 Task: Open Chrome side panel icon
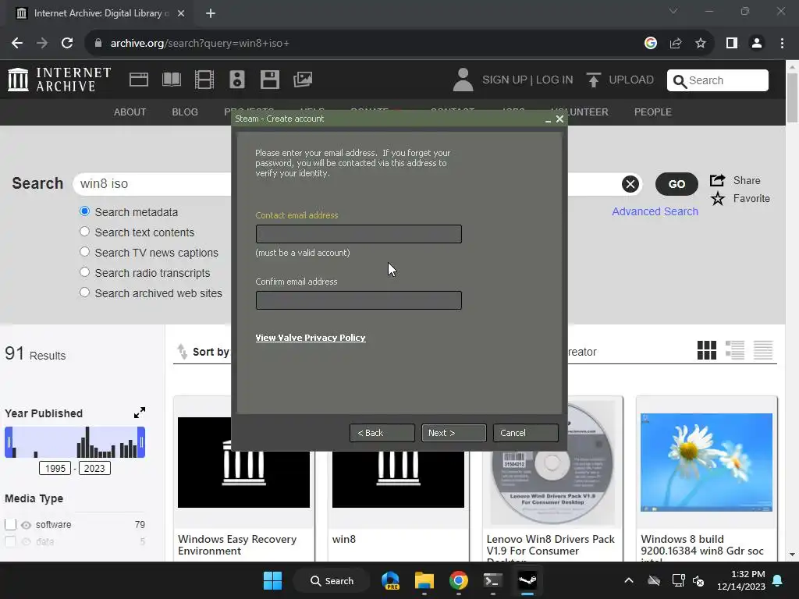(732, 44)
